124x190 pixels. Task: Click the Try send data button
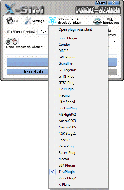(x=28, y=72)
